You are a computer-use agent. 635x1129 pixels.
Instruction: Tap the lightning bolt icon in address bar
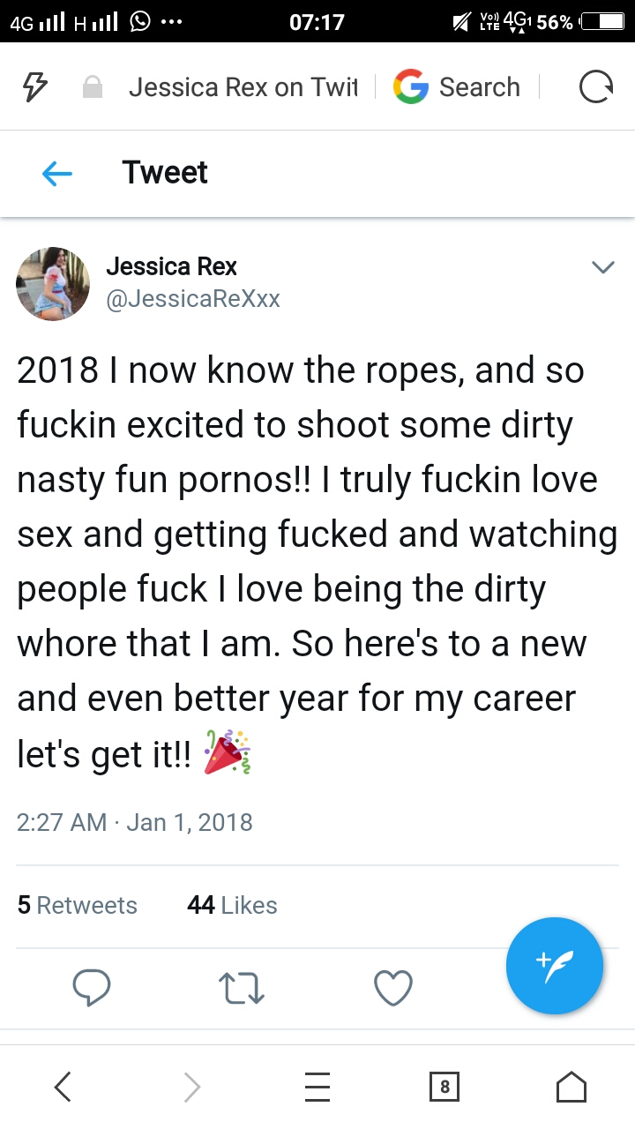coord(34,87)
